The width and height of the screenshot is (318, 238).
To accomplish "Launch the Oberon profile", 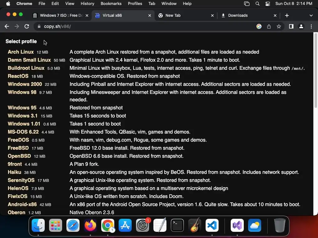I will [x=16, y=213].
